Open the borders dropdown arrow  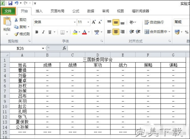67,32
